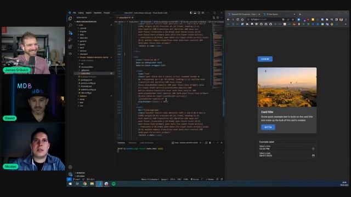Toggle the bottom panel layout icon in title bar
Viewport: 351px width, 197px height.
coord(195,13)
